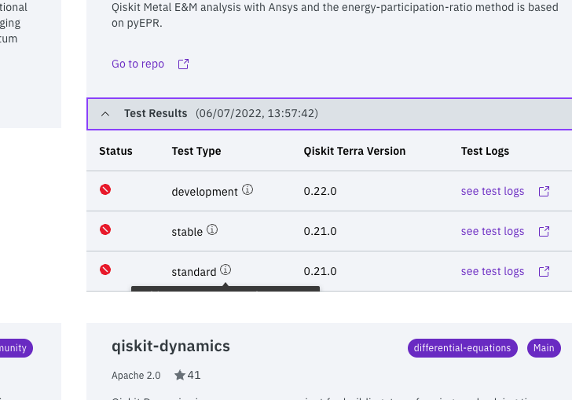The image size is (572, 400).
Task: Select version 0.21.0 in standard row
Action: click(321, 272)
